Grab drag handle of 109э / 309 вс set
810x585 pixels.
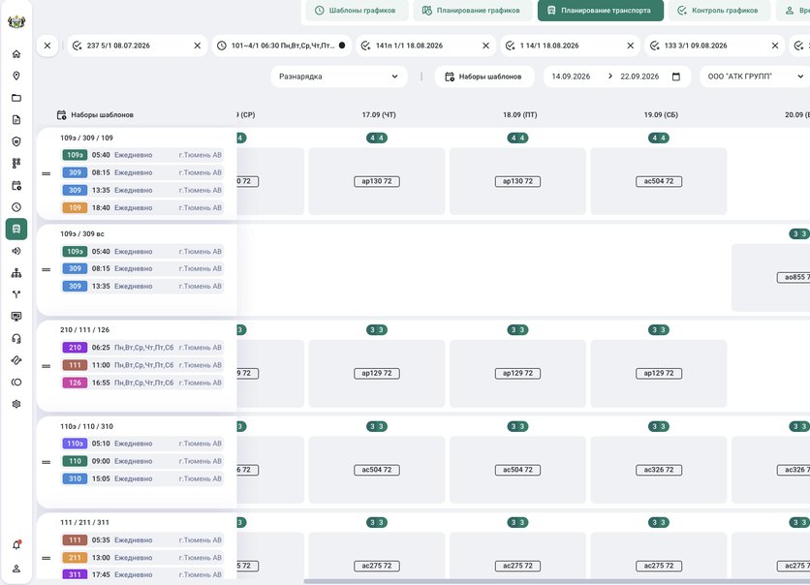coord(47,269)
